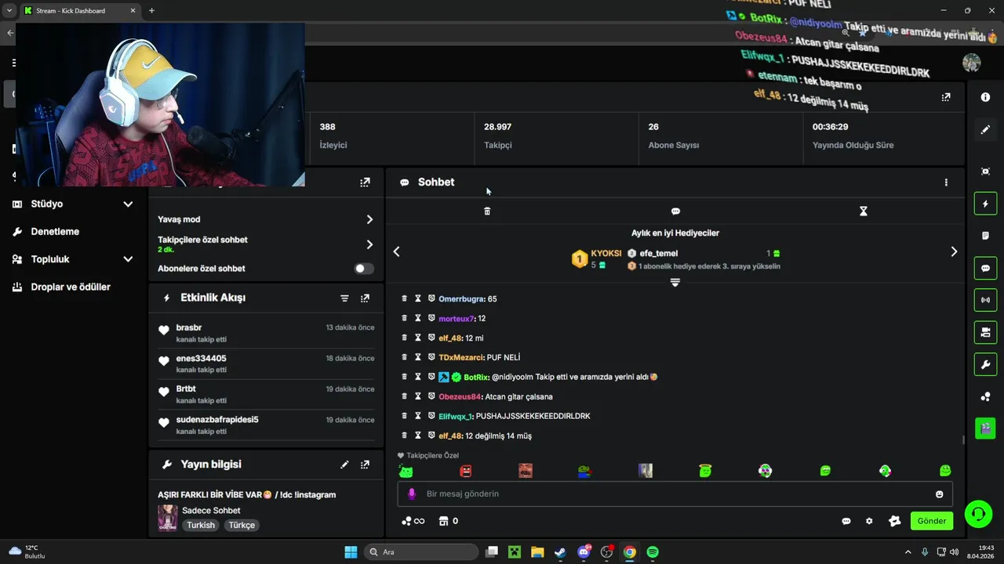The width and height of the screenshot is (1004, 564).
Task: Click the trash icon under the Sohbet header
Action: pos(487,211)
